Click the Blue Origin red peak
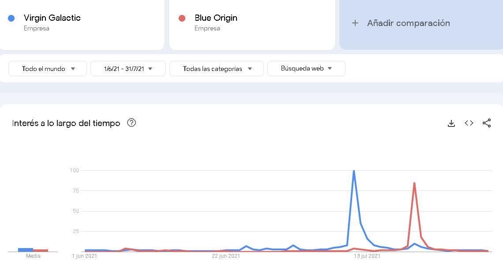 (x=414, y=183)
